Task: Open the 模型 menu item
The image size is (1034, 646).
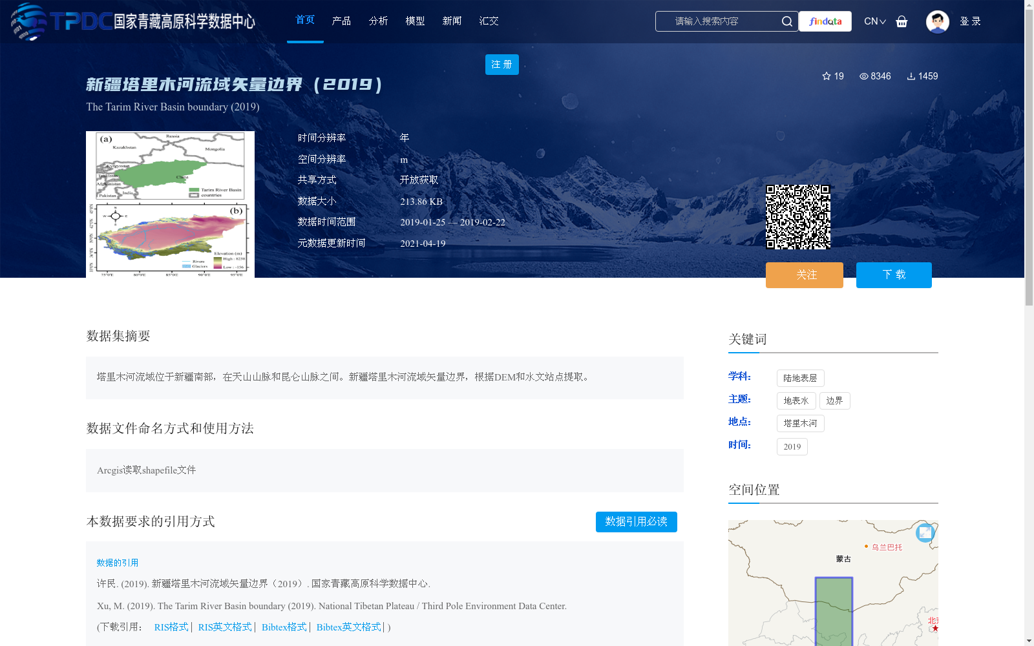Action: (x=415, y=21)
